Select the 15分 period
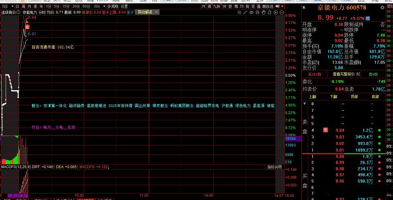393x200 pixels. (66, 6)
